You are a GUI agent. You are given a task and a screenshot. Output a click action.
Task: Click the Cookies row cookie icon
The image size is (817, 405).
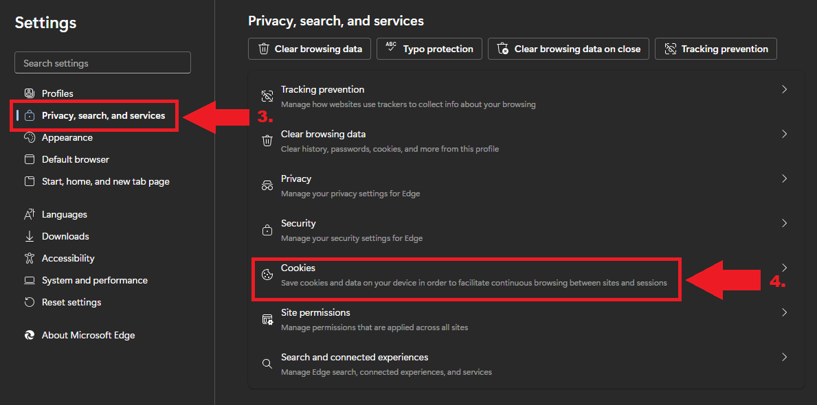(x=267, y=275)
